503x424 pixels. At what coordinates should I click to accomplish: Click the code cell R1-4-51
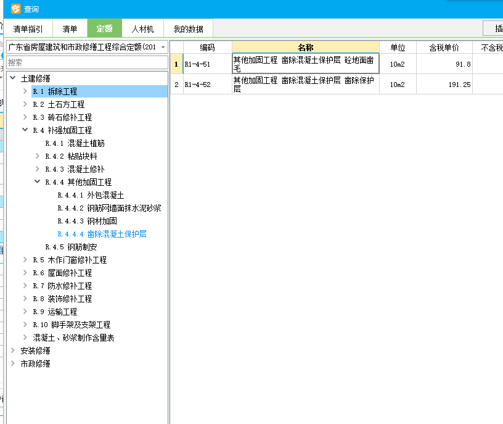(x=207, y=64)
